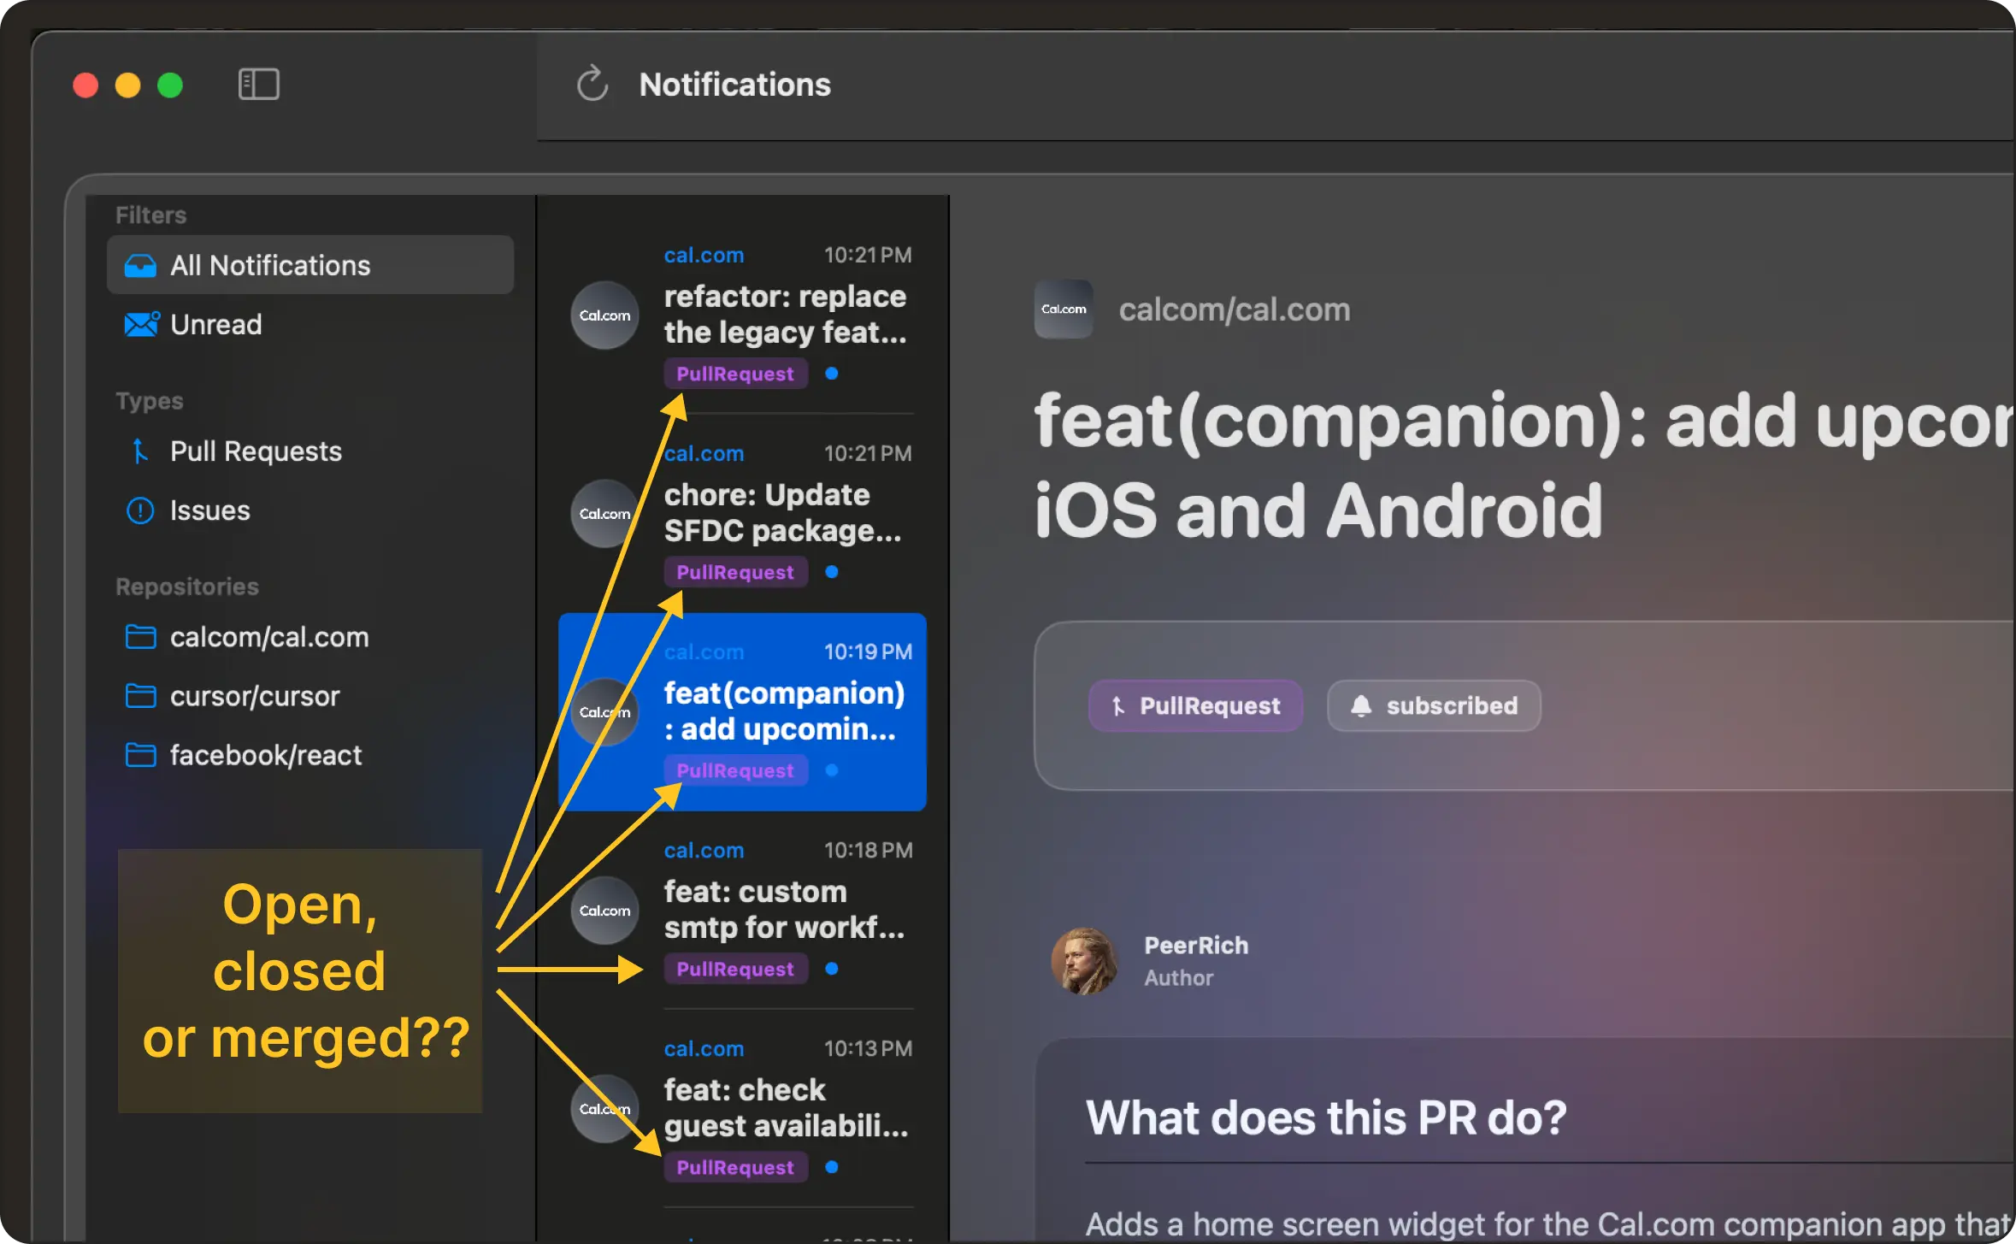2016x1244 pixels.
Task: Open the chore: Update SFDC package notification
Action: tap(782, 512)
